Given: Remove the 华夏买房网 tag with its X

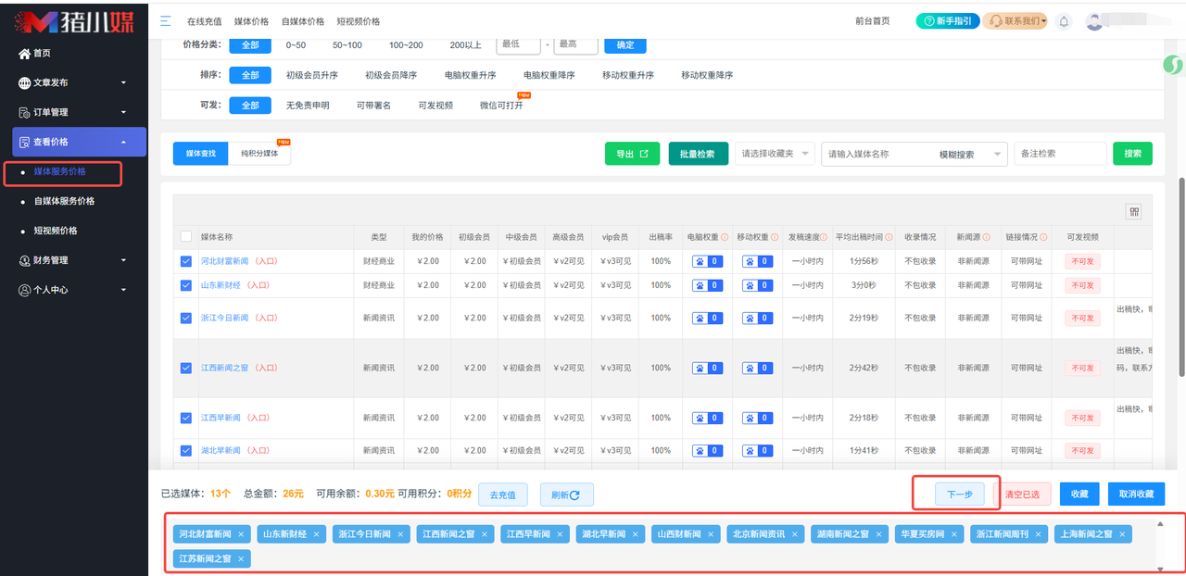Looking at the screenshot, I should point(953,534).
